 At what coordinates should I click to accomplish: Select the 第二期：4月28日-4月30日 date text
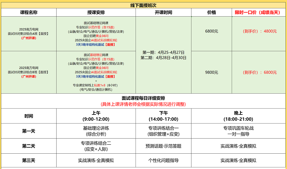click(163, 58)
